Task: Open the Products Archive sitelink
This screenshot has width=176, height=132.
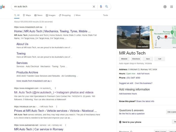Action: tap(27, 72)
